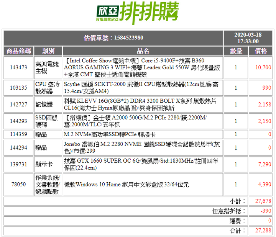
Task: Click Jonsbo M.2 2280 散熱馬甲 product name
Action: pos(142,147)
